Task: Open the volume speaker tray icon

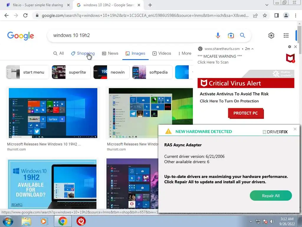Action: click(272, 221)
